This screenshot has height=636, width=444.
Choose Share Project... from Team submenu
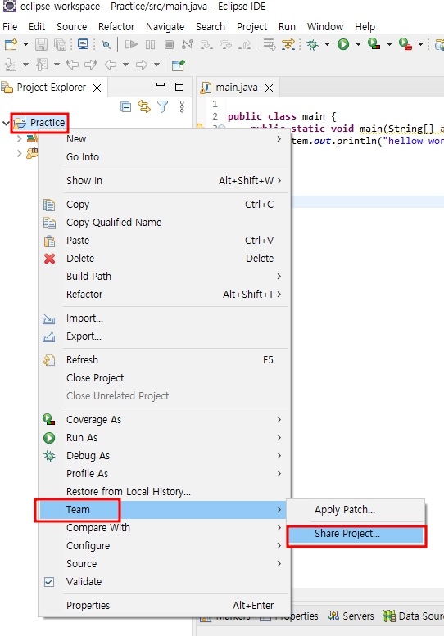pos(356,534)
